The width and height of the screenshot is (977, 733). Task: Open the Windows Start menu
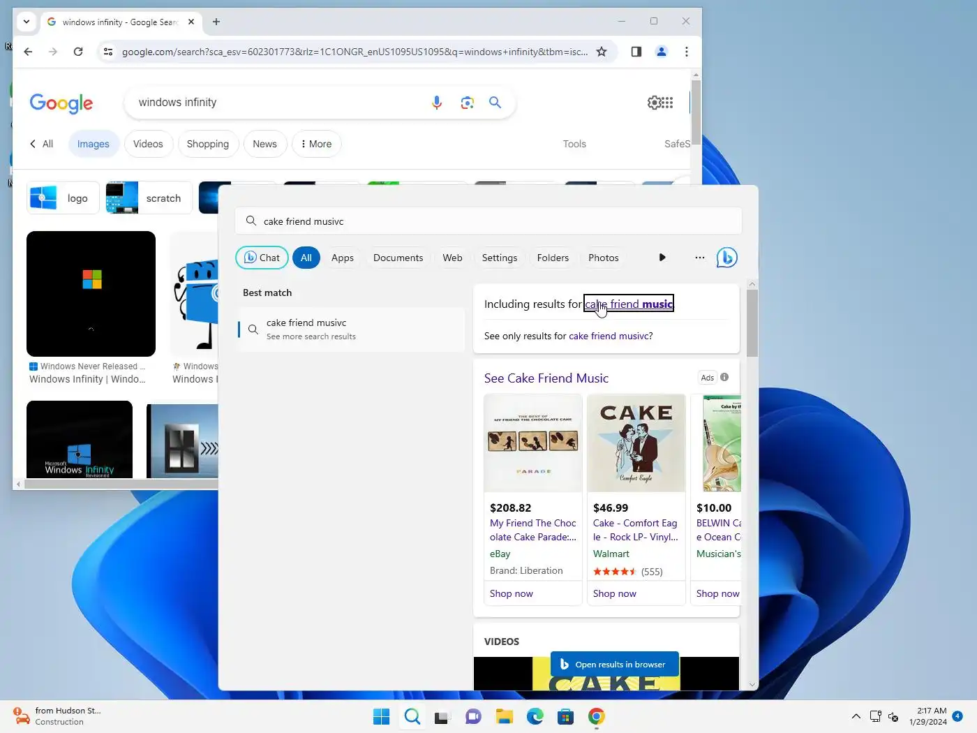point(381,716)
